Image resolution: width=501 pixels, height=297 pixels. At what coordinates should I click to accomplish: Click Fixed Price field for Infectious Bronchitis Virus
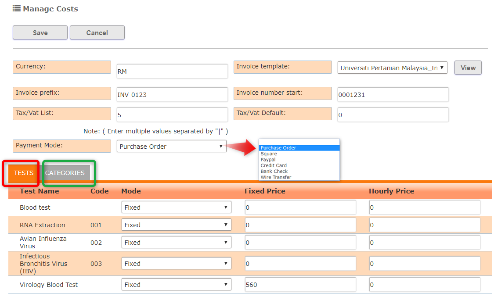tap(300, 264)
